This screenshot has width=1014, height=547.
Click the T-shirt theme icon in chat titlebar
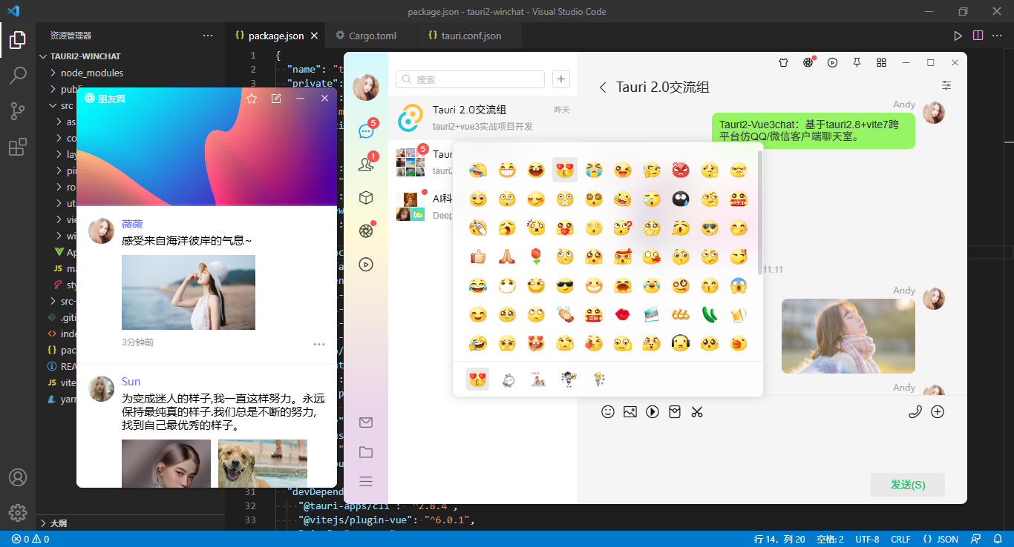[x=783, y=63]
